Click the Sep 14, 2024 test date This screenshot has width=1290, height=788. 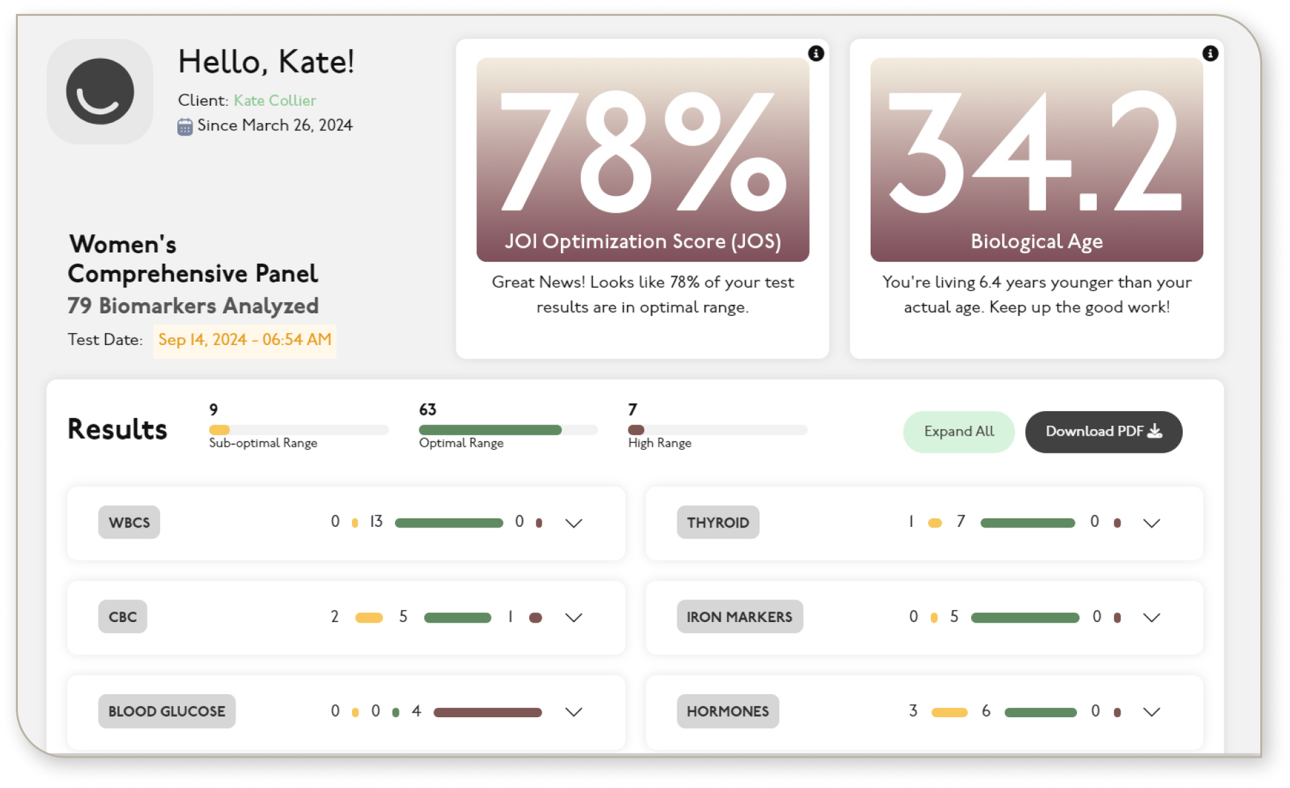pos(244,340)
